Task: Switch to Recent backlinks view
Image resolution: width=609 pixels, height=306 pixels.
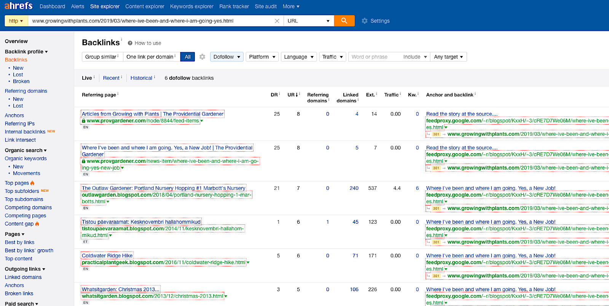Action: coord(111,78)
